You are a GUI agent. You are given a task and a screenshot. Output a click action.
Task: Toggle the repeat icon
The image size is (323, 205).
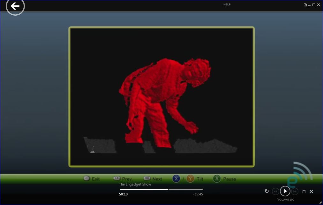coord(267,191)
